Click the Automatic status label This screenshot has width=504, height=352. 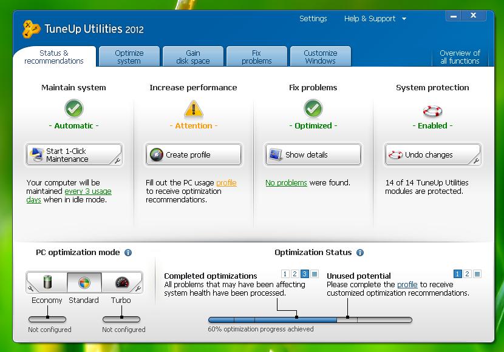74,125
